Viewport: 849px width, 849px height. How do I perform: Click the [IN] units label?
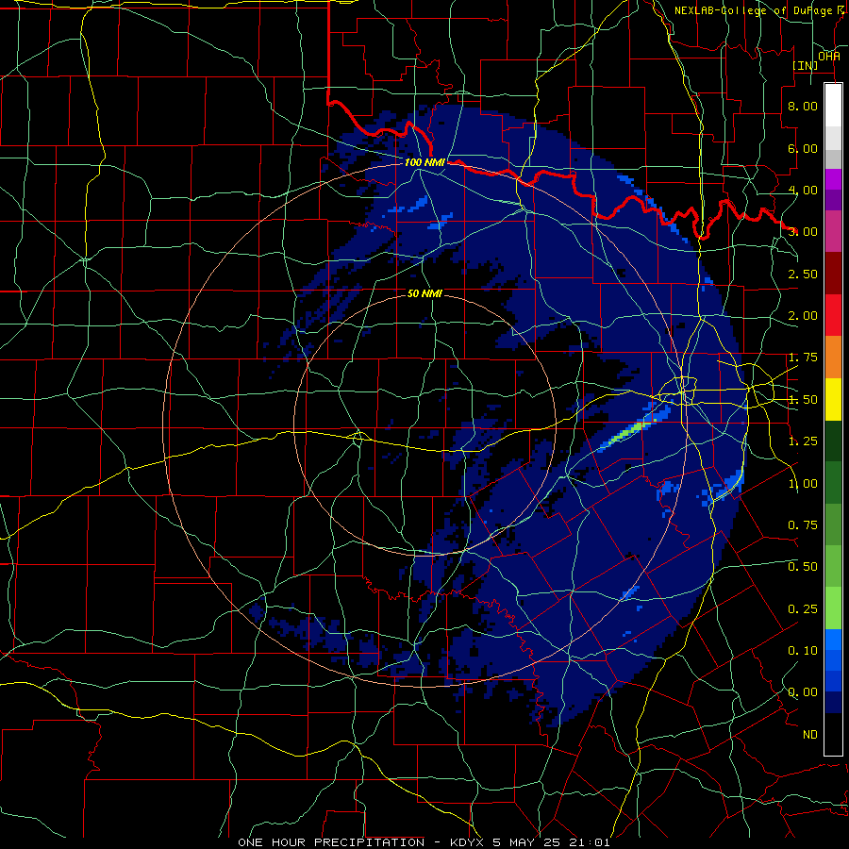tap(806, 65)
